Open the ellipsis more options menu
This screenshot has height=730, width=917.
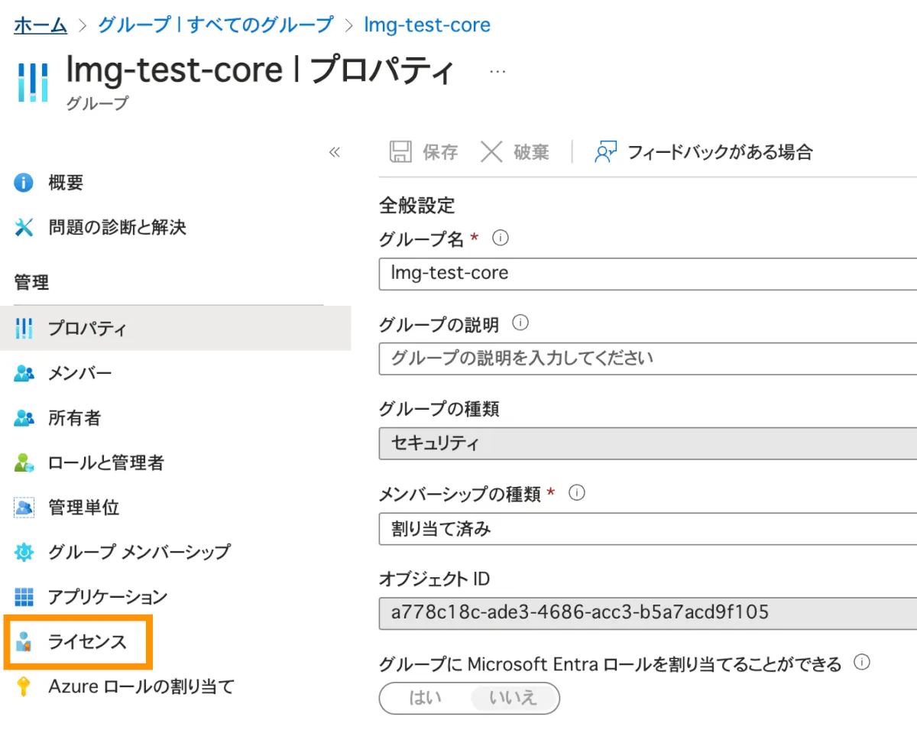coord(497,70)
